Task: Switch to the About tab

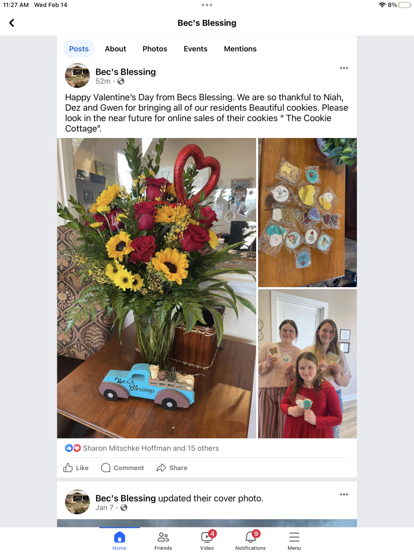Action: tap(116, 49)
